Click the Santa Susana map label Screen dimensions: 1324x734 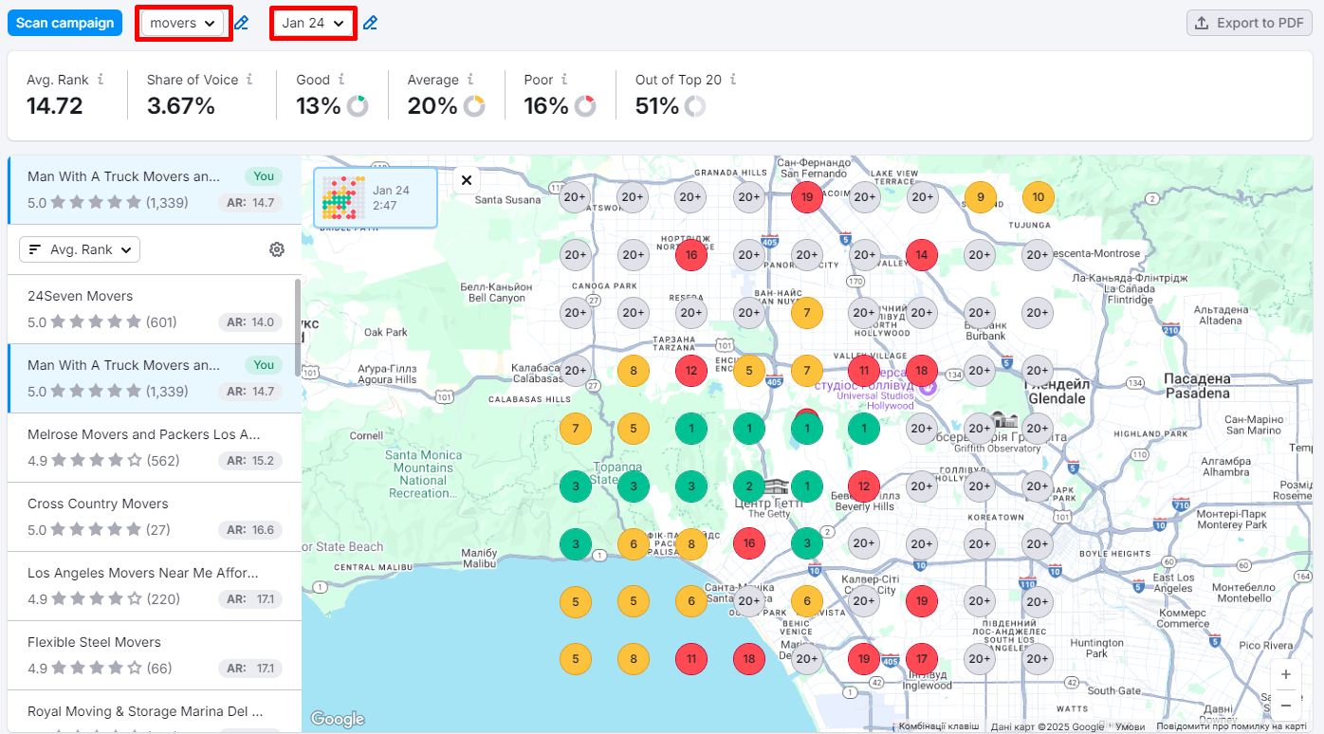tap(507, 200)
